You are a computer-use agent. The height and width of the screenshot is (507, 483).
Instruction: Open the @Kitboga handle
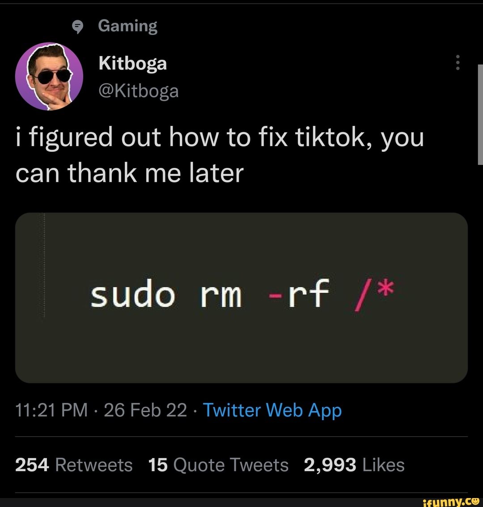139,90
